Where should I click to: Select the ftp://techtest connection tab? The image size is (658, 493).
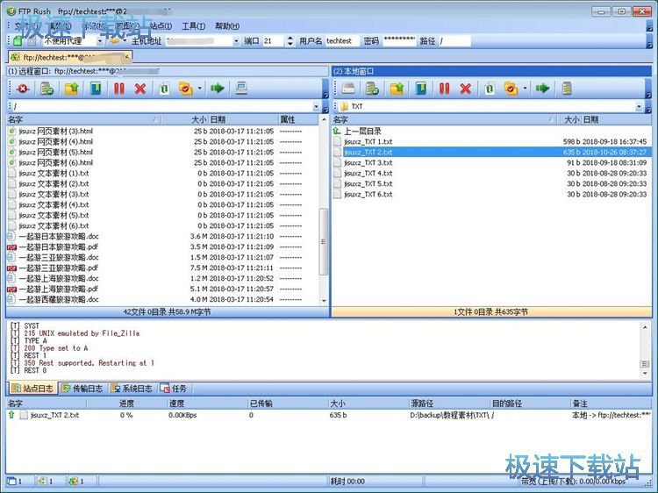pyautogui.click(x=70, y=57)
